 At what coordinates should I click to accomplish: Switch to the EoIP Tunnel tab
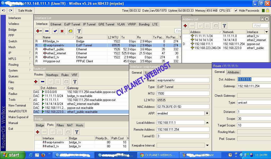pyautogui.click(x=72, y=24)
